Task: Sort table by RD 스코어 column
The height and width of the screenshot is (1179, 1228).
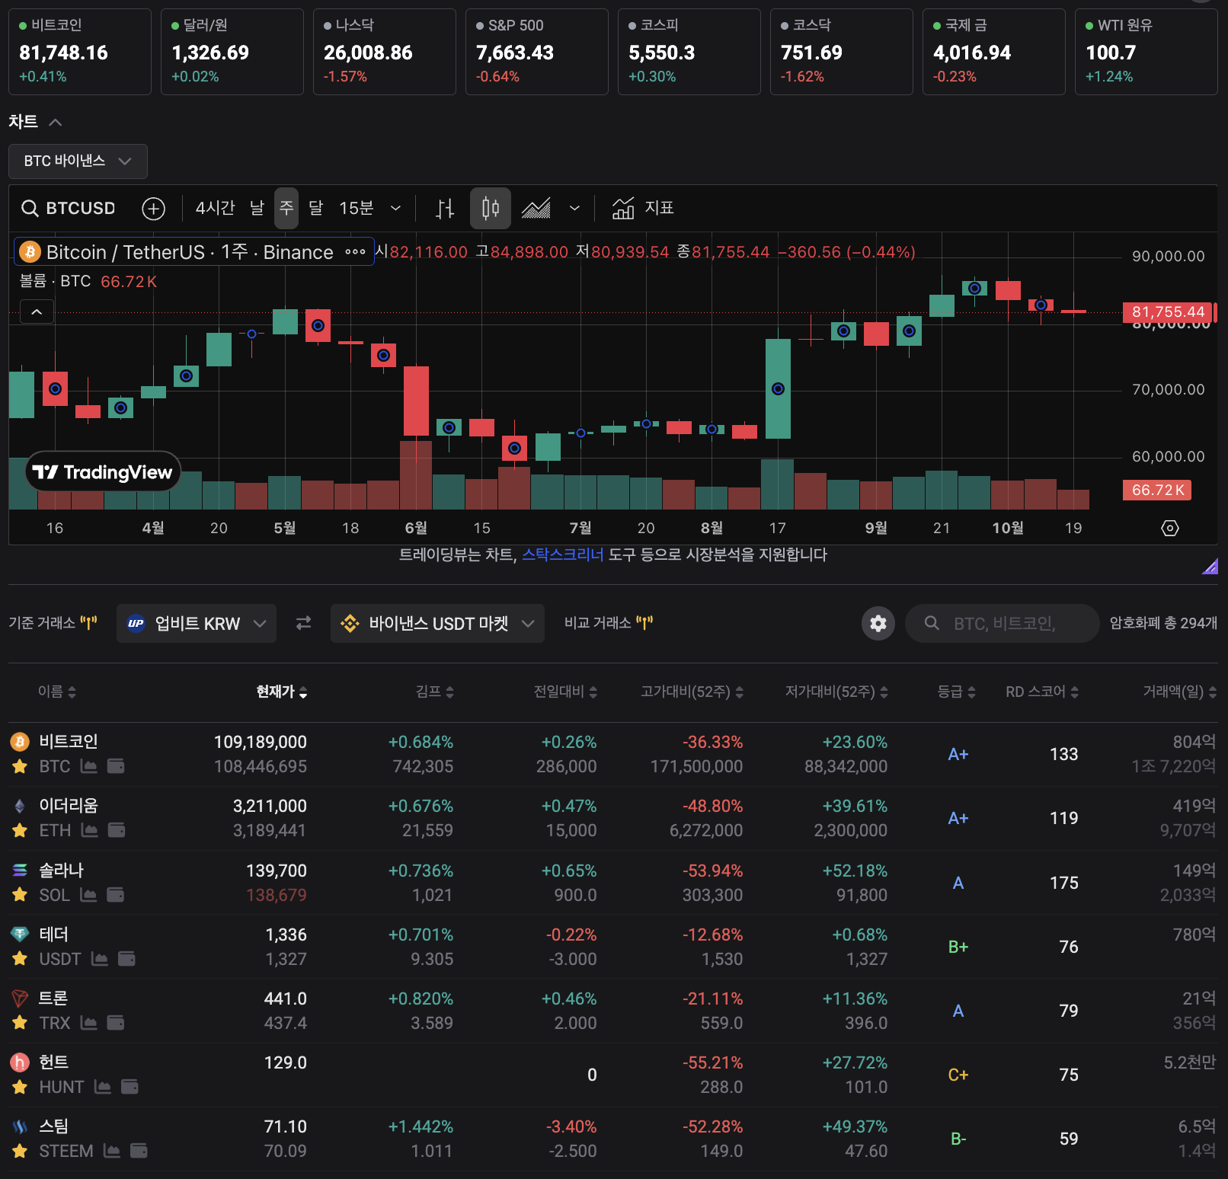Action: [1042, 692]
